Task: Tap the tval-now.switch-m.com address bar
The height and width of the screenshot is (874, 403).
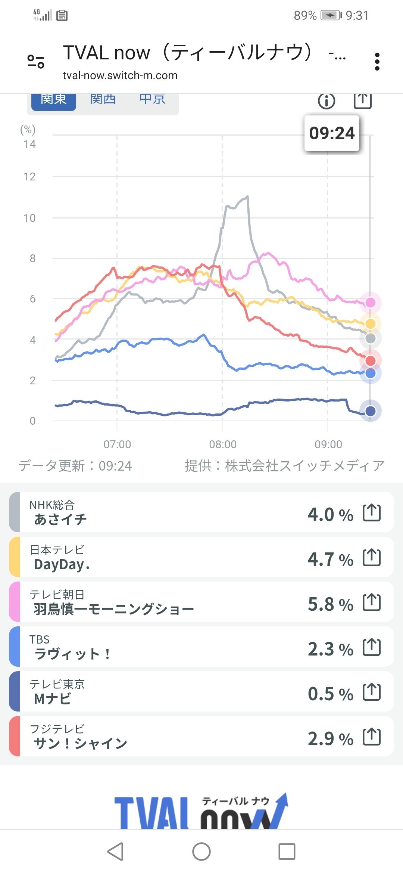Action: pyautogui.click(x=120, y=75)
